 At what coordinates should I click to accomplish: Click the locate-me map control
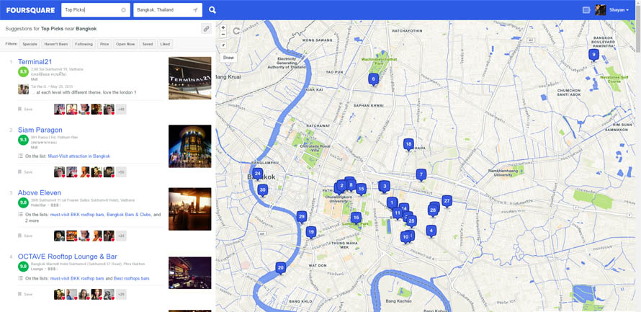223,45
